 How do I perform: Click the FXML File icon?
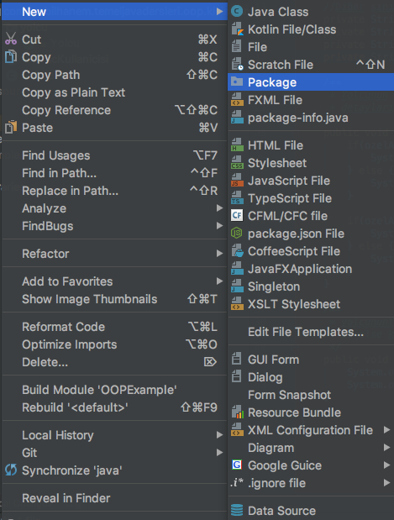pyautogui.click(x=237, y=100)
